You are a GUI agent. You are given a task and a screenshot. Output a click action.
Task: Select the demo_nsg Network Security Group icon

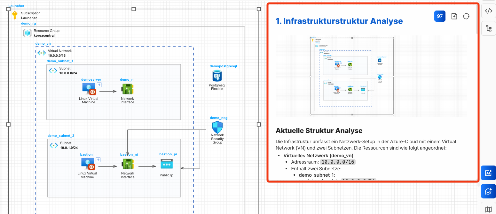tap(217, 128)
